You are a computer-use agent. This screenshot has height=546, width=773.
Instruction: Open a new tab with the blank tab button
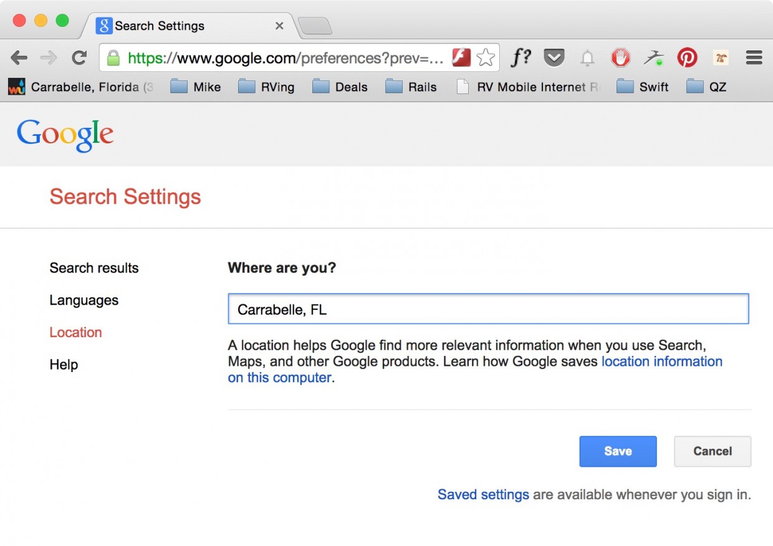315,26
